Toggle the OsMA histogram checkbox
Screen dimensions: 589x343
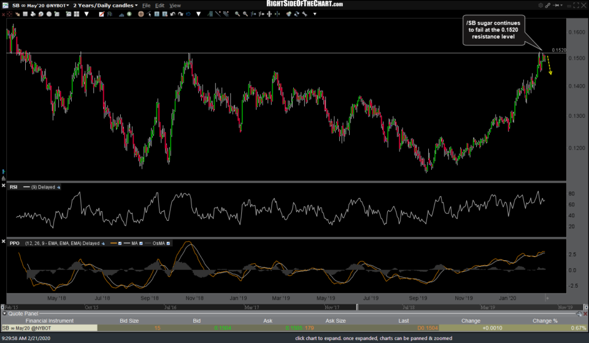[x=167, y=244]
